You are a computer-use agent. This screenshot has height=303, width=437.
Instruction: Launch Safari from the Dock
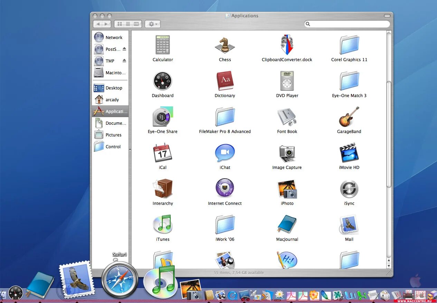point(120,280)
